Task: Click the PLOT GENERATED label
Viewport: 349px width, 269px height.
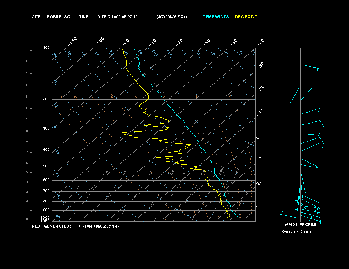Action: coord(51,226)
